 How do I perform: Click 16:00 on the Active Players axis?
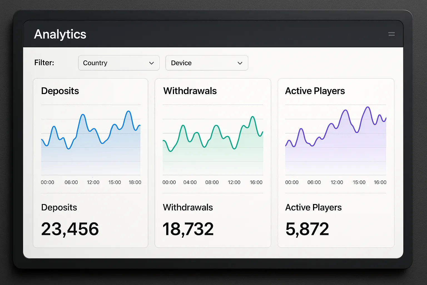[380, 182]
